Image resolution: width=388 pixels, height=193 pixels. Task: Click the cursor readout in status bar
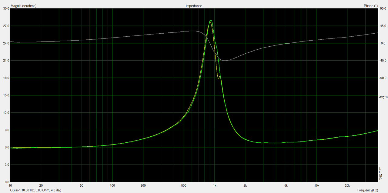[36, 190]
